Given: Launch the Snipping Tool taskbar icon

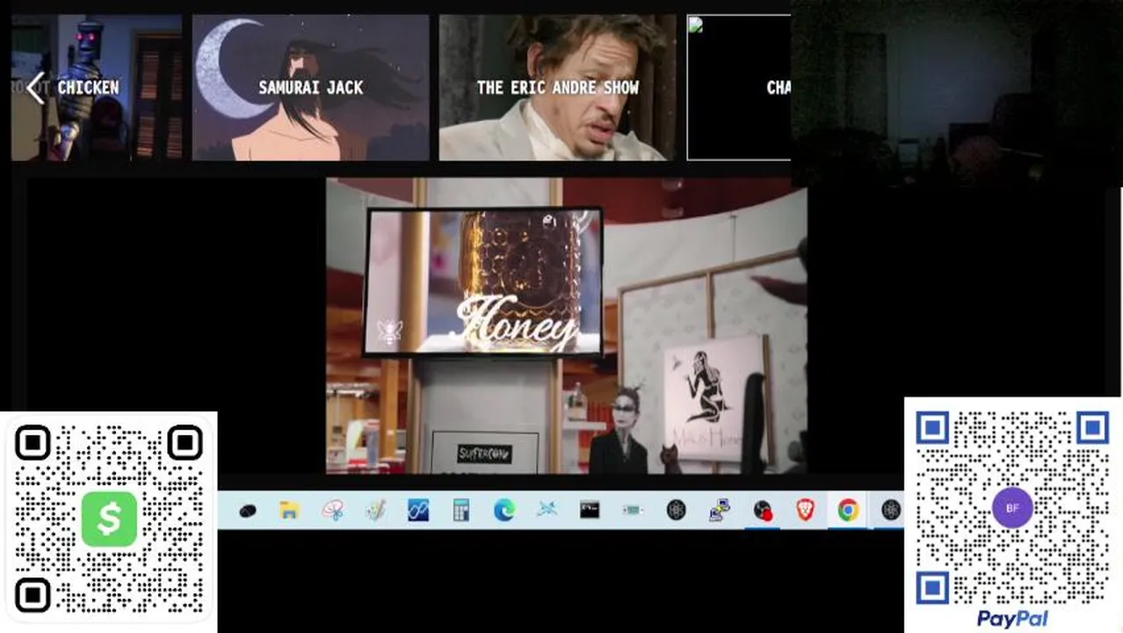Looking at the screenshot, I should [x=333, y=510].
